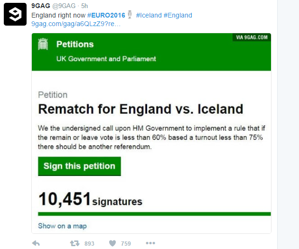Click the Parliament portcullis crest icon

tap(43, 45)
